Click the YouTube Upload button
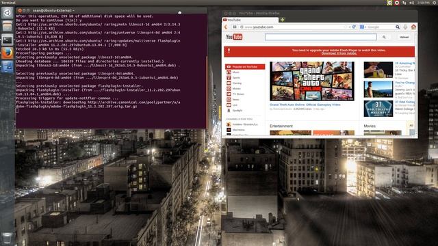This screenshot has height=246, width=438. [x=404, y=37]
